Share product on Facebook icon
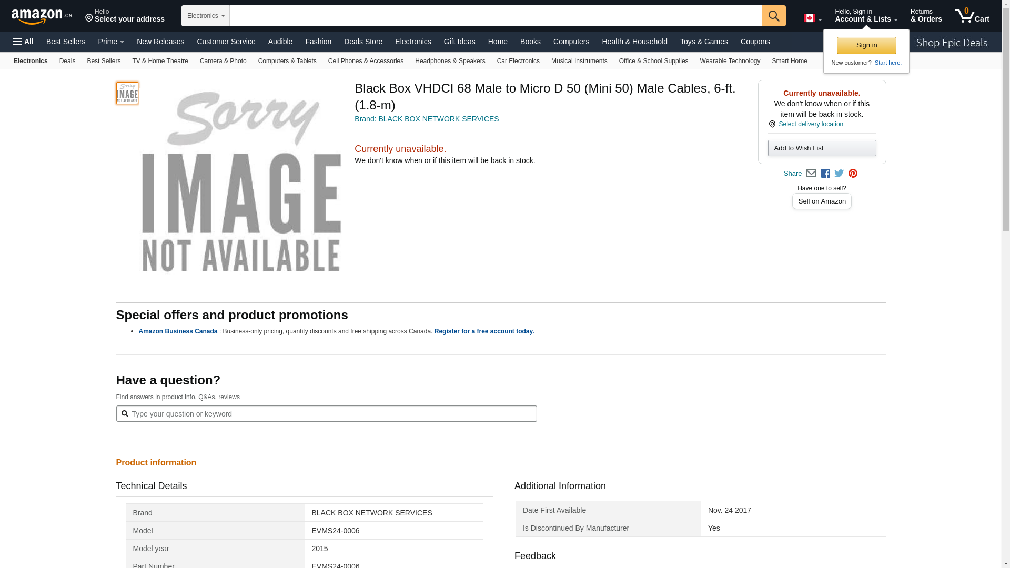 coord(825,174)
